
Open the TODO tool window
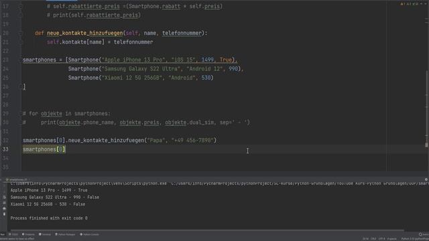tap(13, 234)
